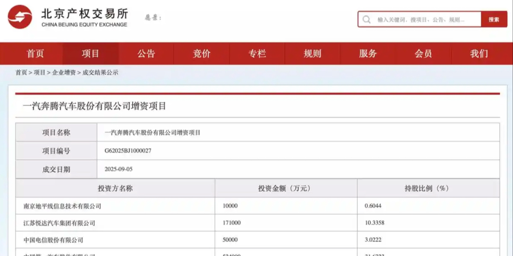
Task: Click 成交结果公示 in the breadcrumb
Action: [x=100, y=72]
